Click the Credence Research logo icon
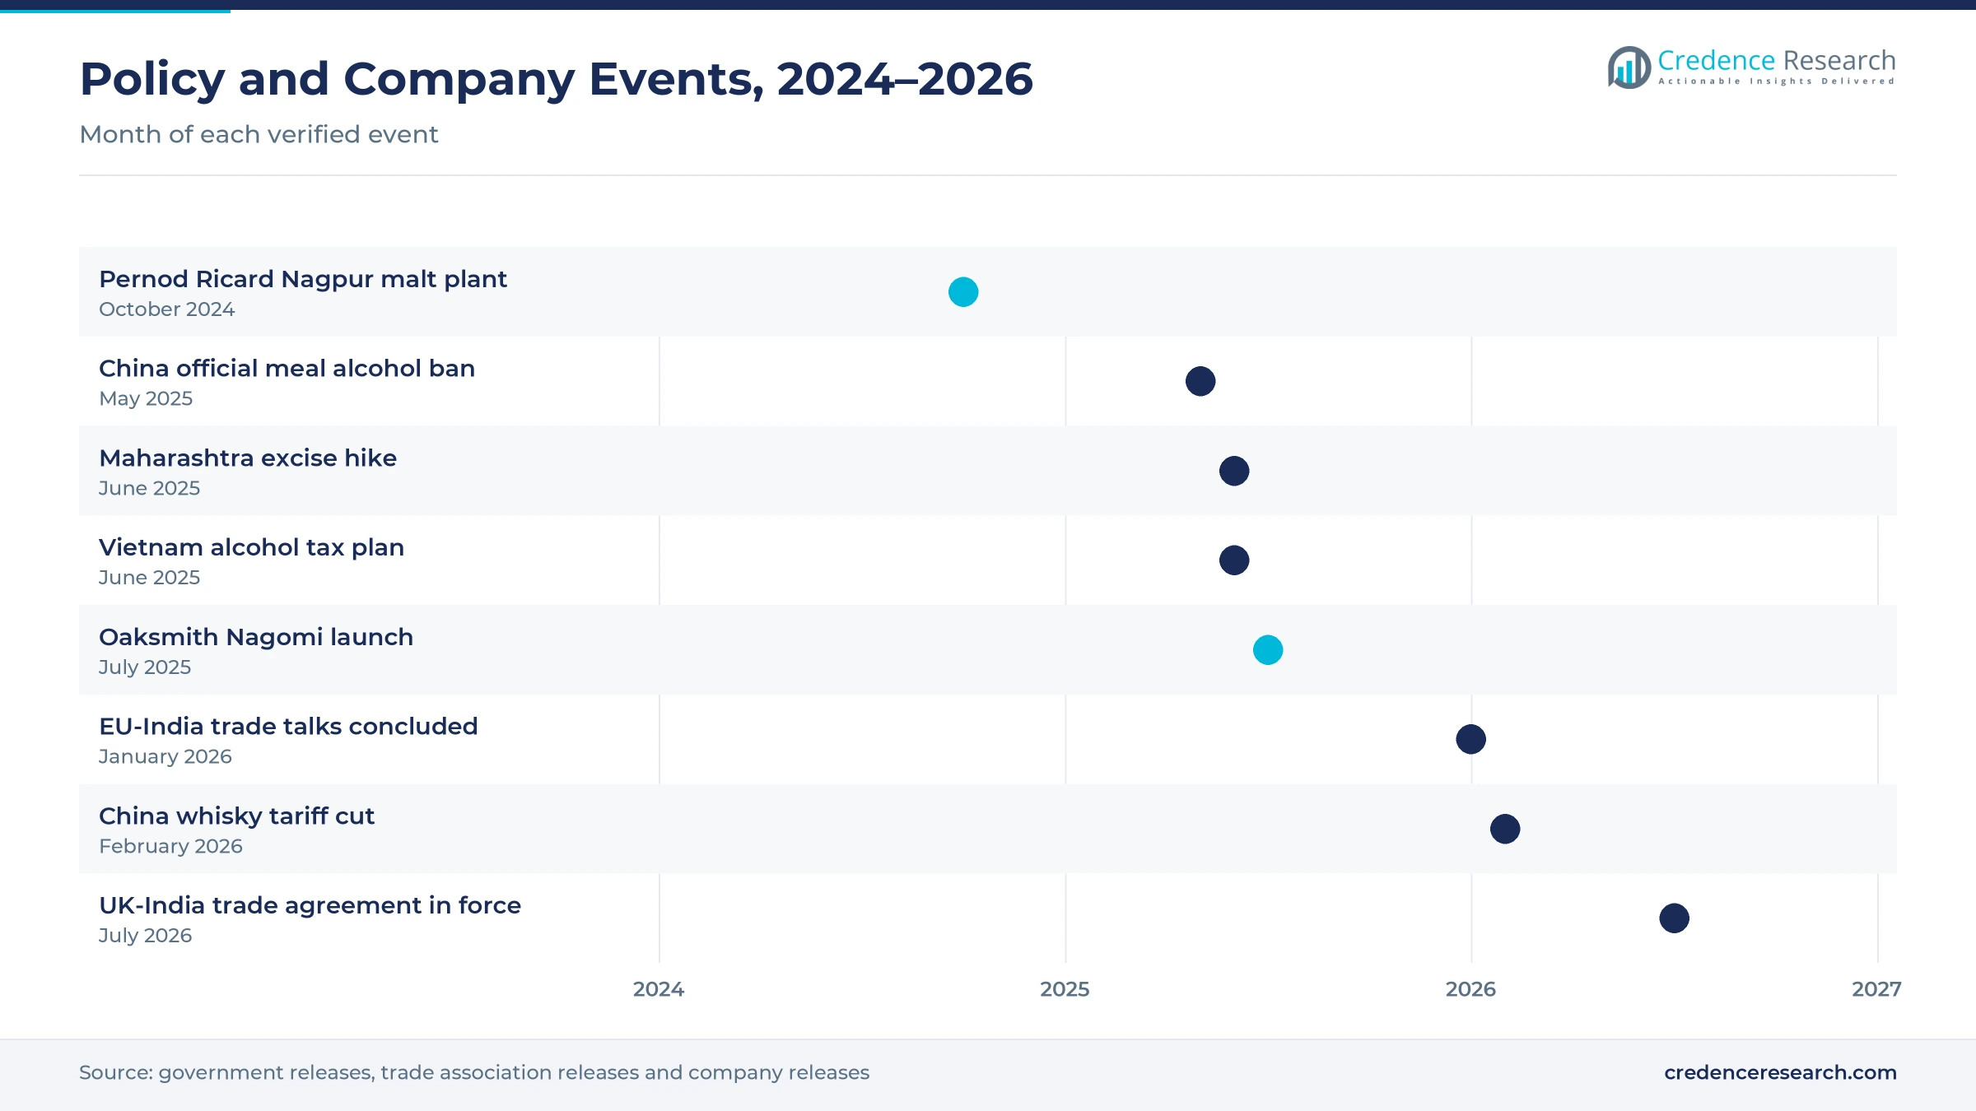The width and height of the screenshot is (1976, 1111). pyautogui.click(x=1629, y=67)
